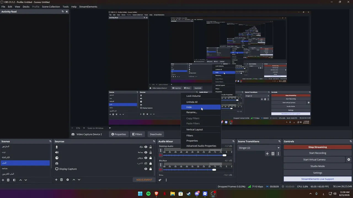Open the Windows Start menu
Viewport: 353px width, 198px height.
point(140,194)
